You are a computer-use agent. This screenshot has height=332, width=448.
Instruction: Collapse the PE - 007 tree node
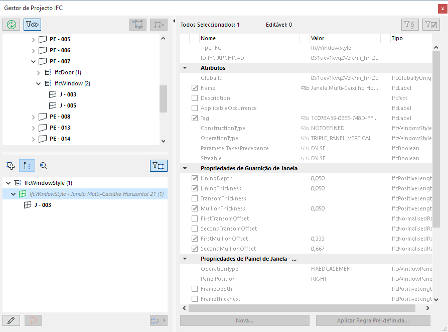coord(33,61)
